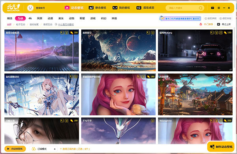This screenshot has width=237, height=154.
Task: Click the search magnifier icon
Action: pos(201,8)
